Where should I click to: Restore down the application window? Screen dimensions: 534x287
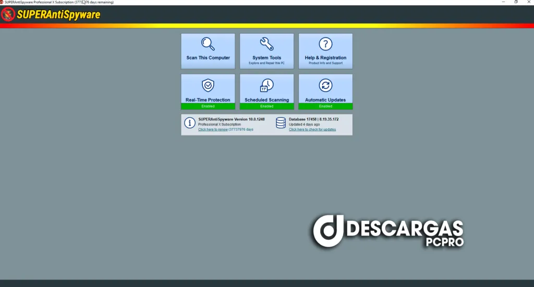click(x=516, y=2)
